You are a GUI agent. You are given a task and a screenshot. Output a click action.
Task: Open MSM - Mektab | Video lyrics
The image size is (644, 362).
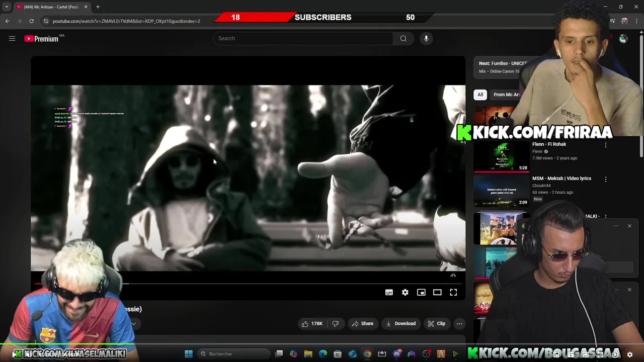pos(561,178)
